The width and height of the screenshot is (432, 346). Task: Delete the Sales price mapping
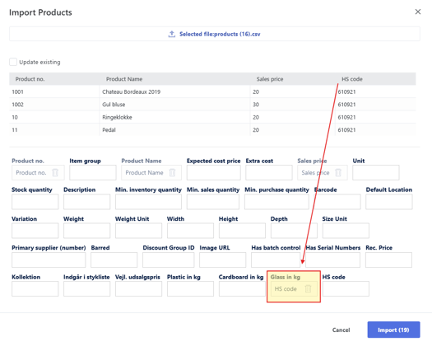tap(338, 173)
